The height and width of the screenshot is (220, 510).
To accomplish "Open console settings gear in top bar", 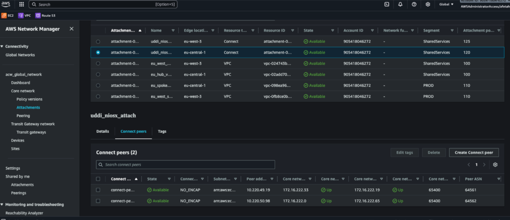I will click(428, 5).
